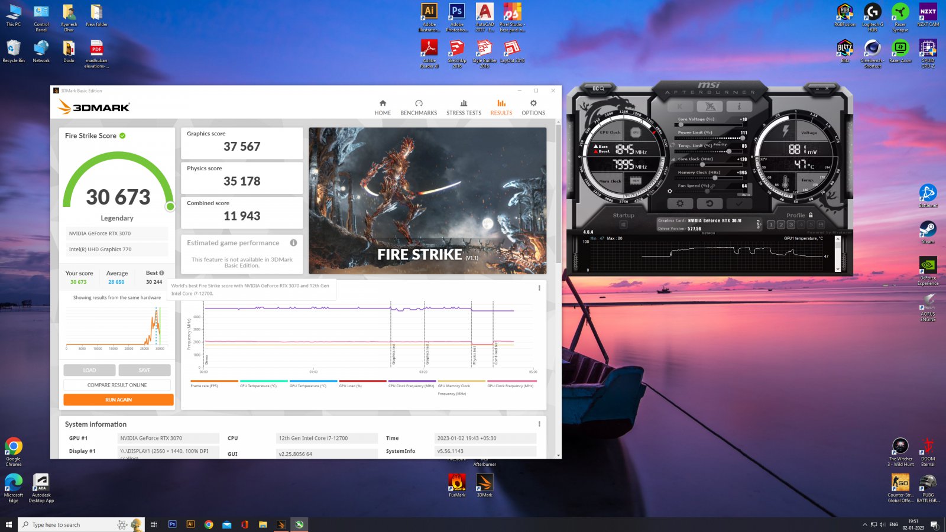Click the GPU selector button in Afterburner

758,224
